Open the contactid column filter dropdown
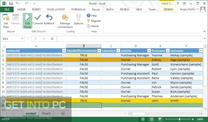The width and height of the screenshot is (208, 122). tap(64, 51)
